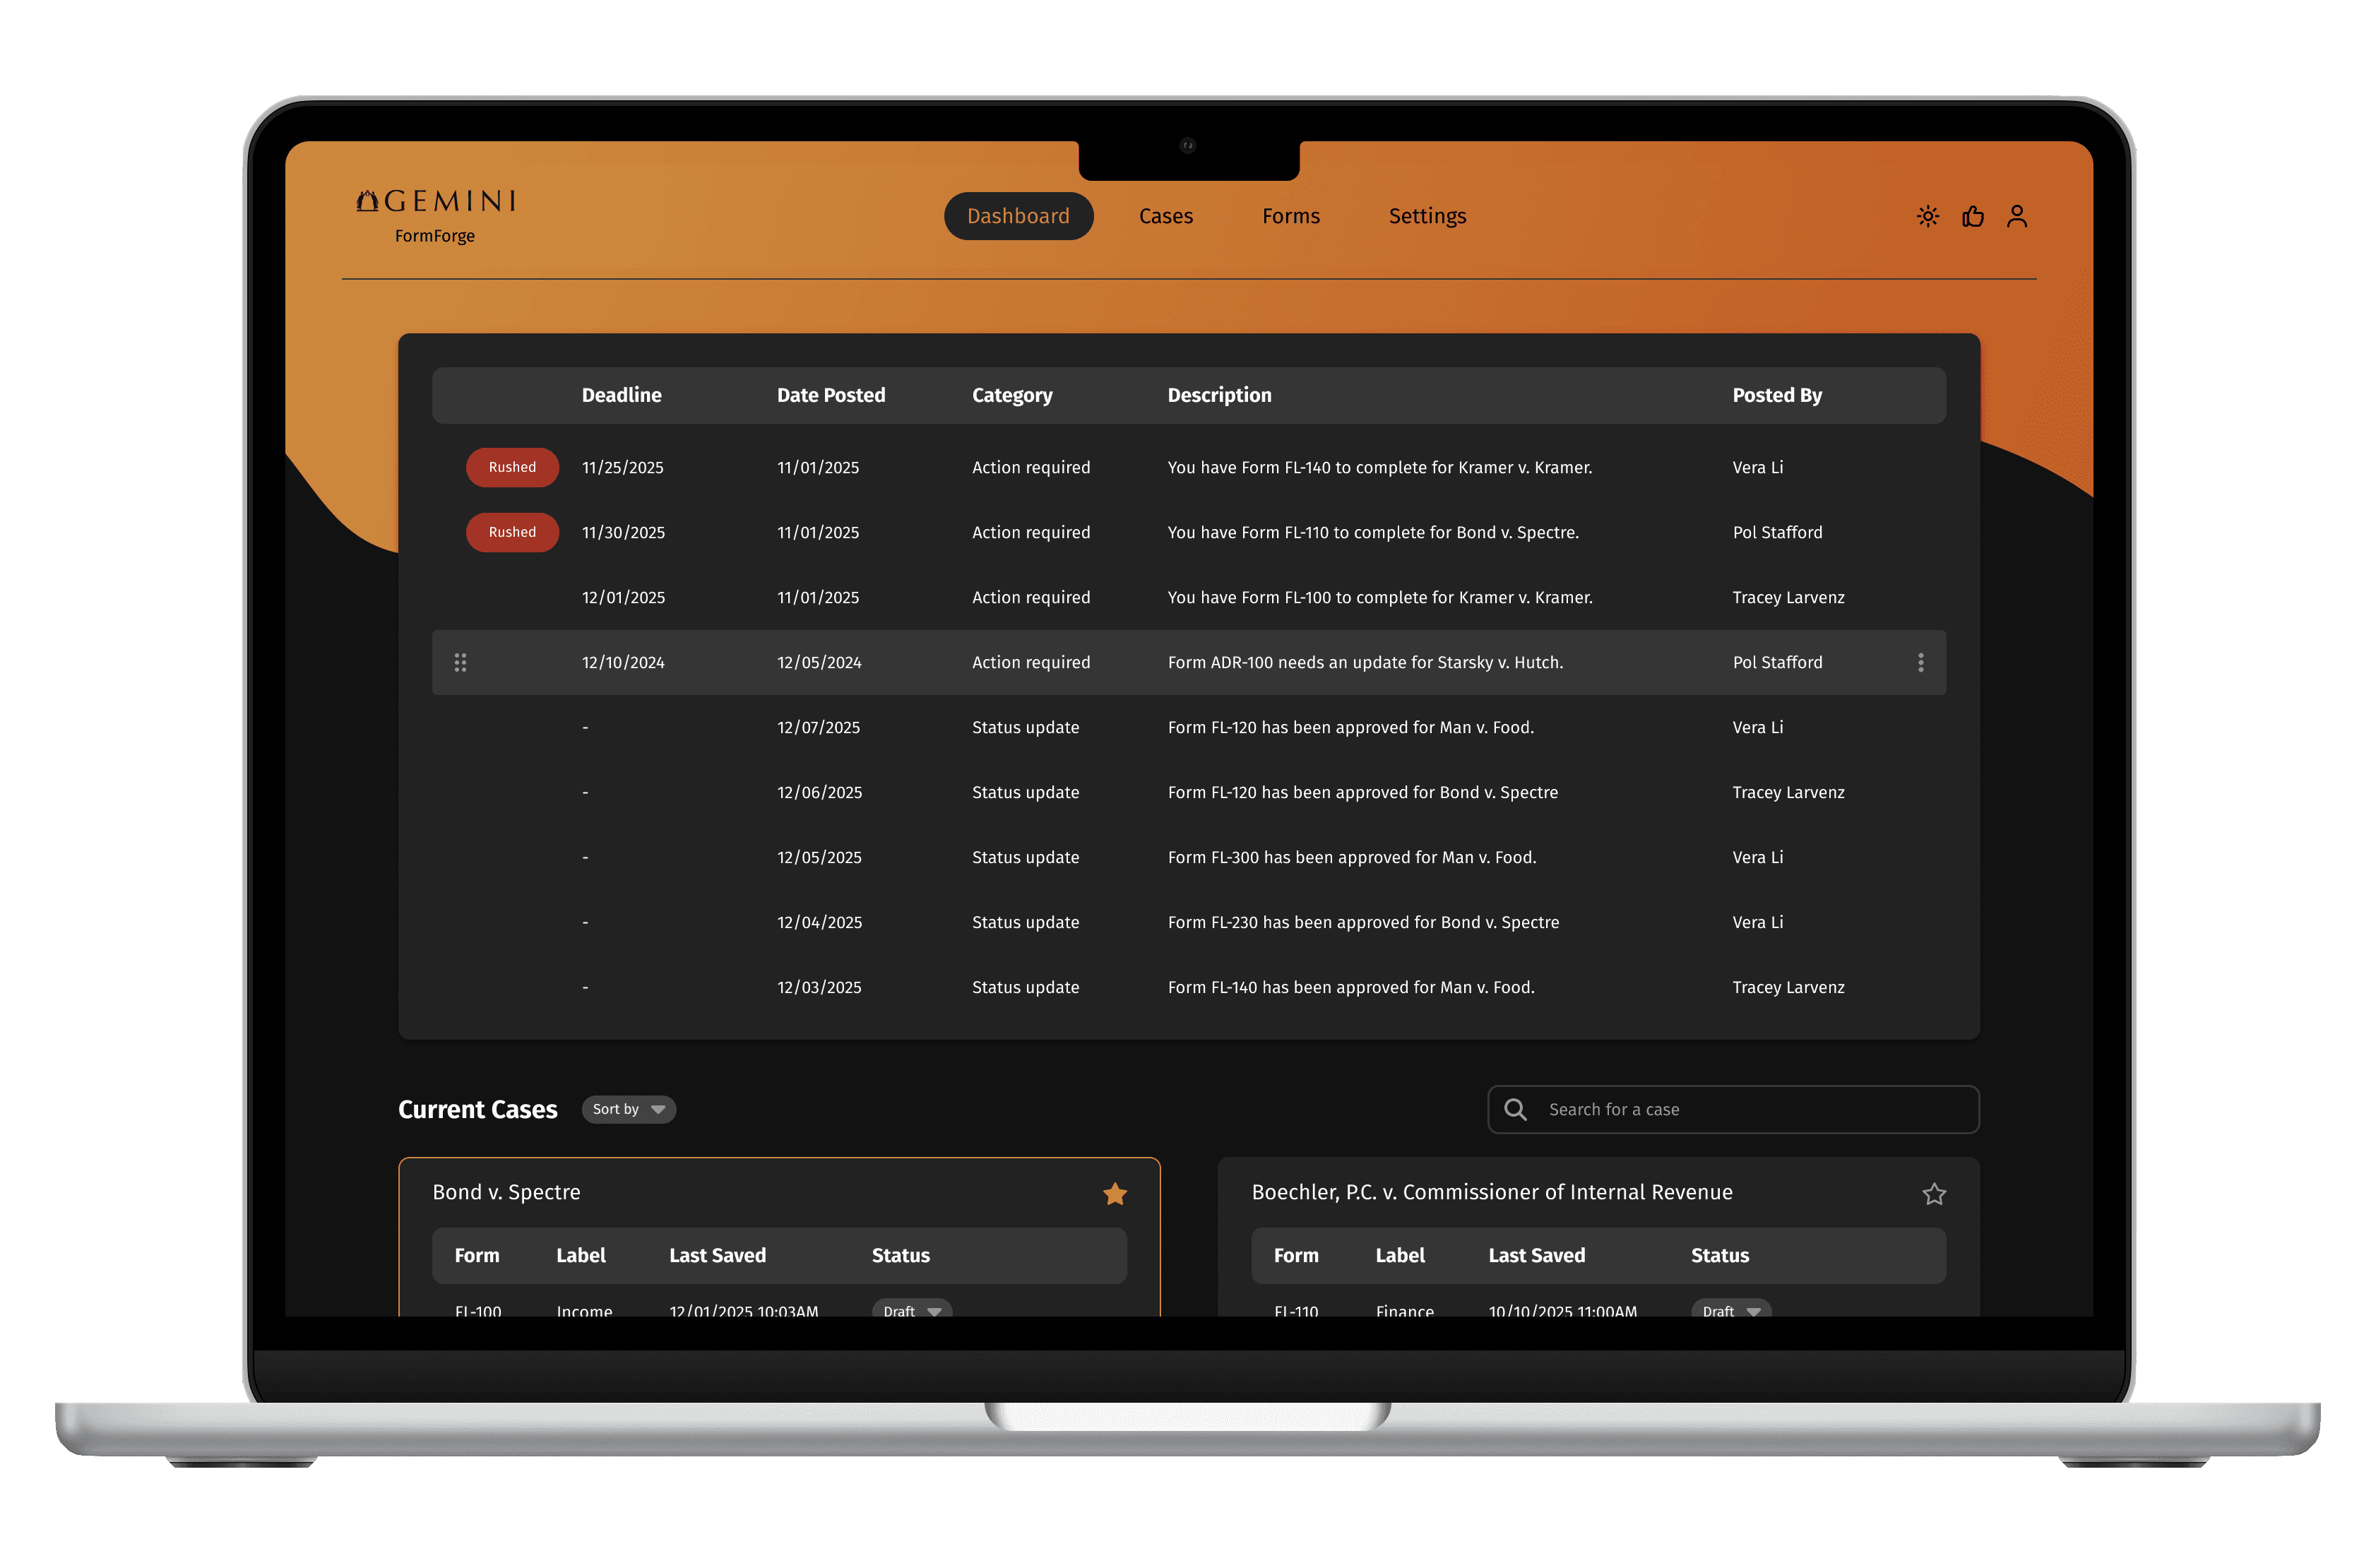Toggle the light mode sun icon
This screenshot has height=1568, width=2376.
pos(1927,216)
